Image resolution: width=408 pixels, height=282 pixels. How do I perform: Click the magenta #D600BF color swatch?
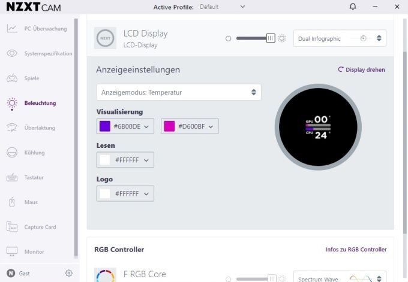tap(169, 126)
